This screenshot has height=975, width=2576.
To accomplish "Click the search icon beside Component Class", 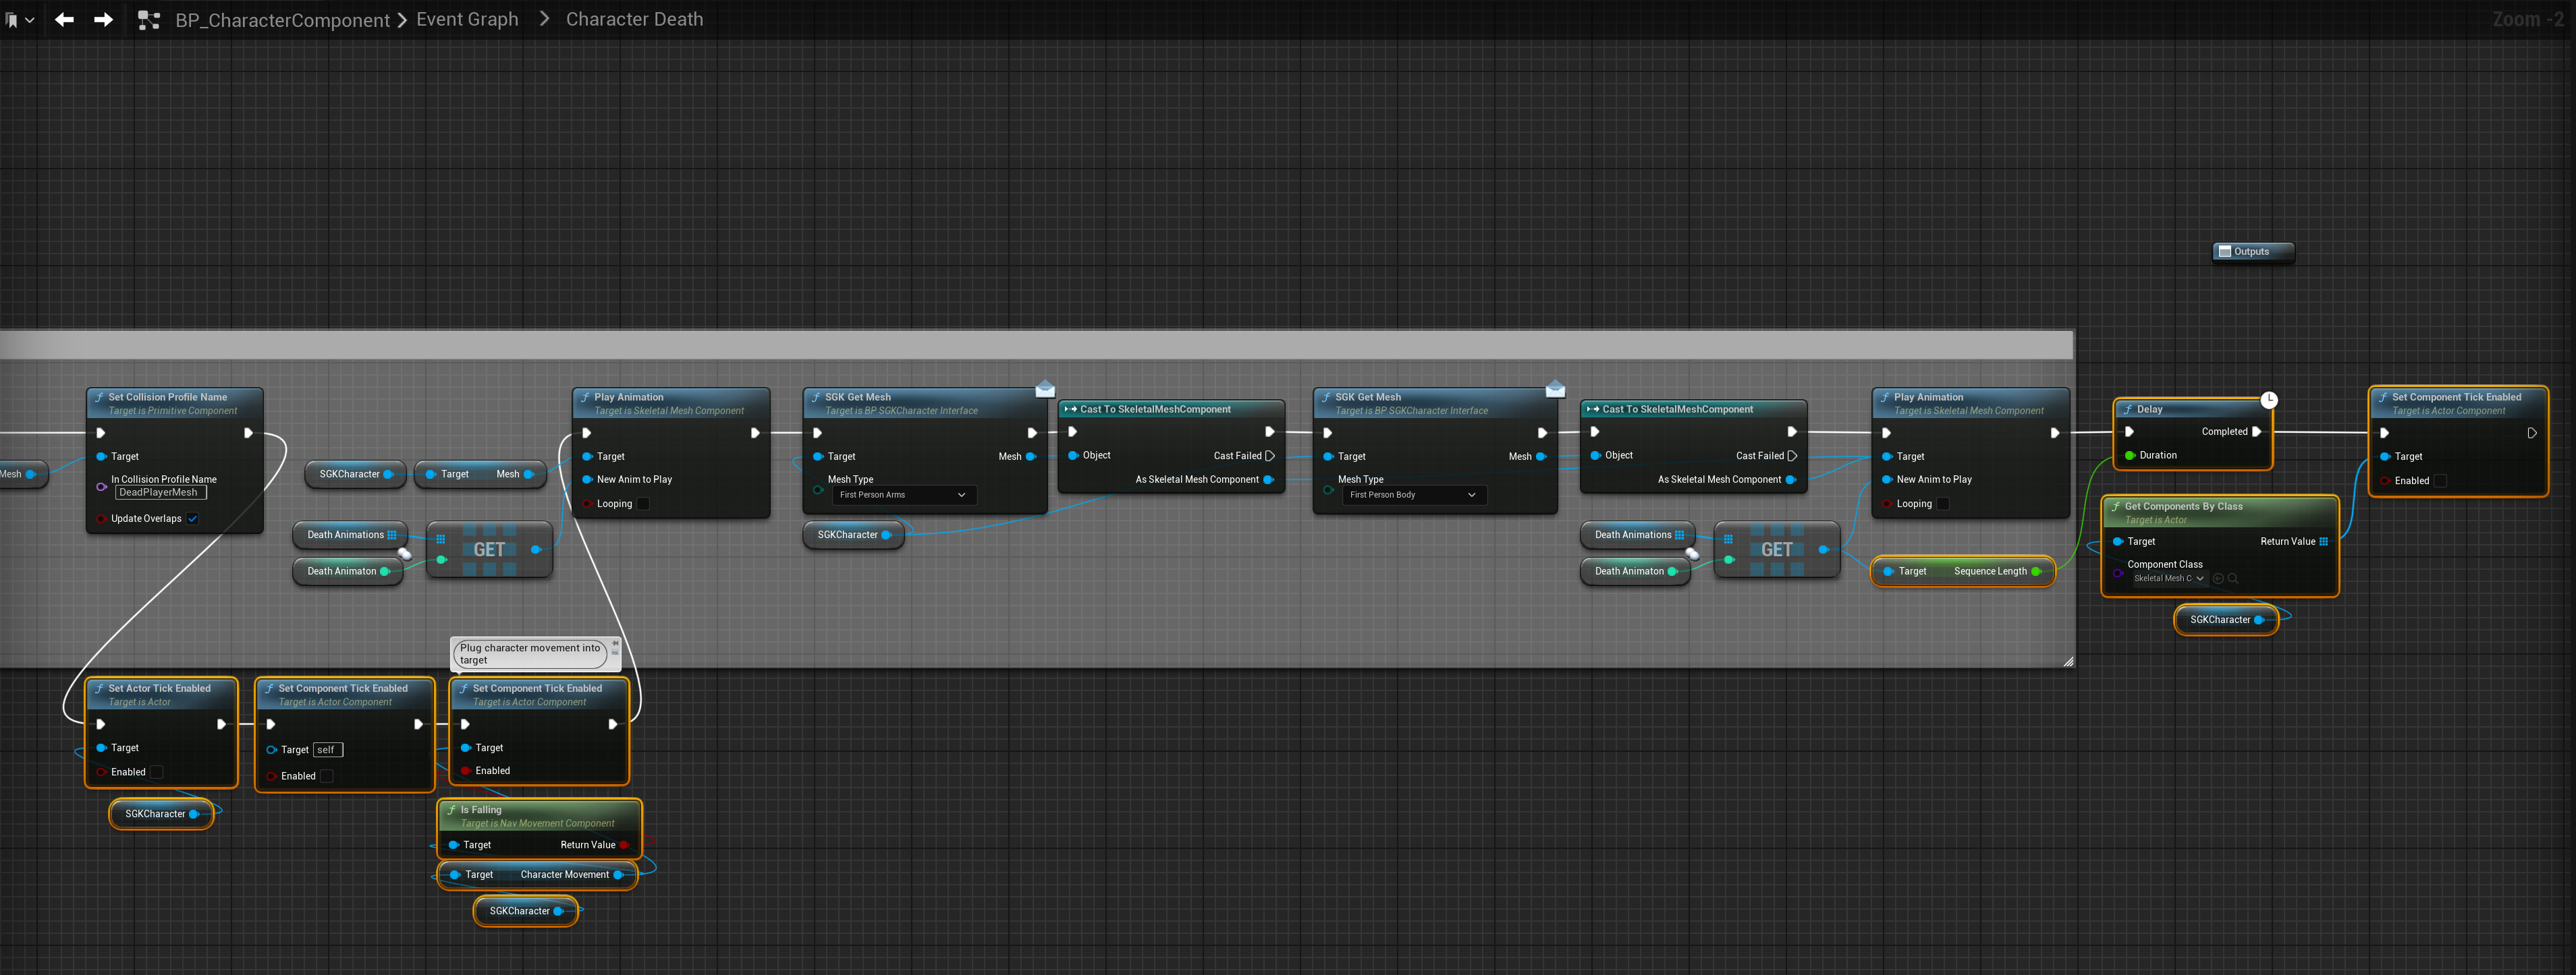I will [2233, 579].
